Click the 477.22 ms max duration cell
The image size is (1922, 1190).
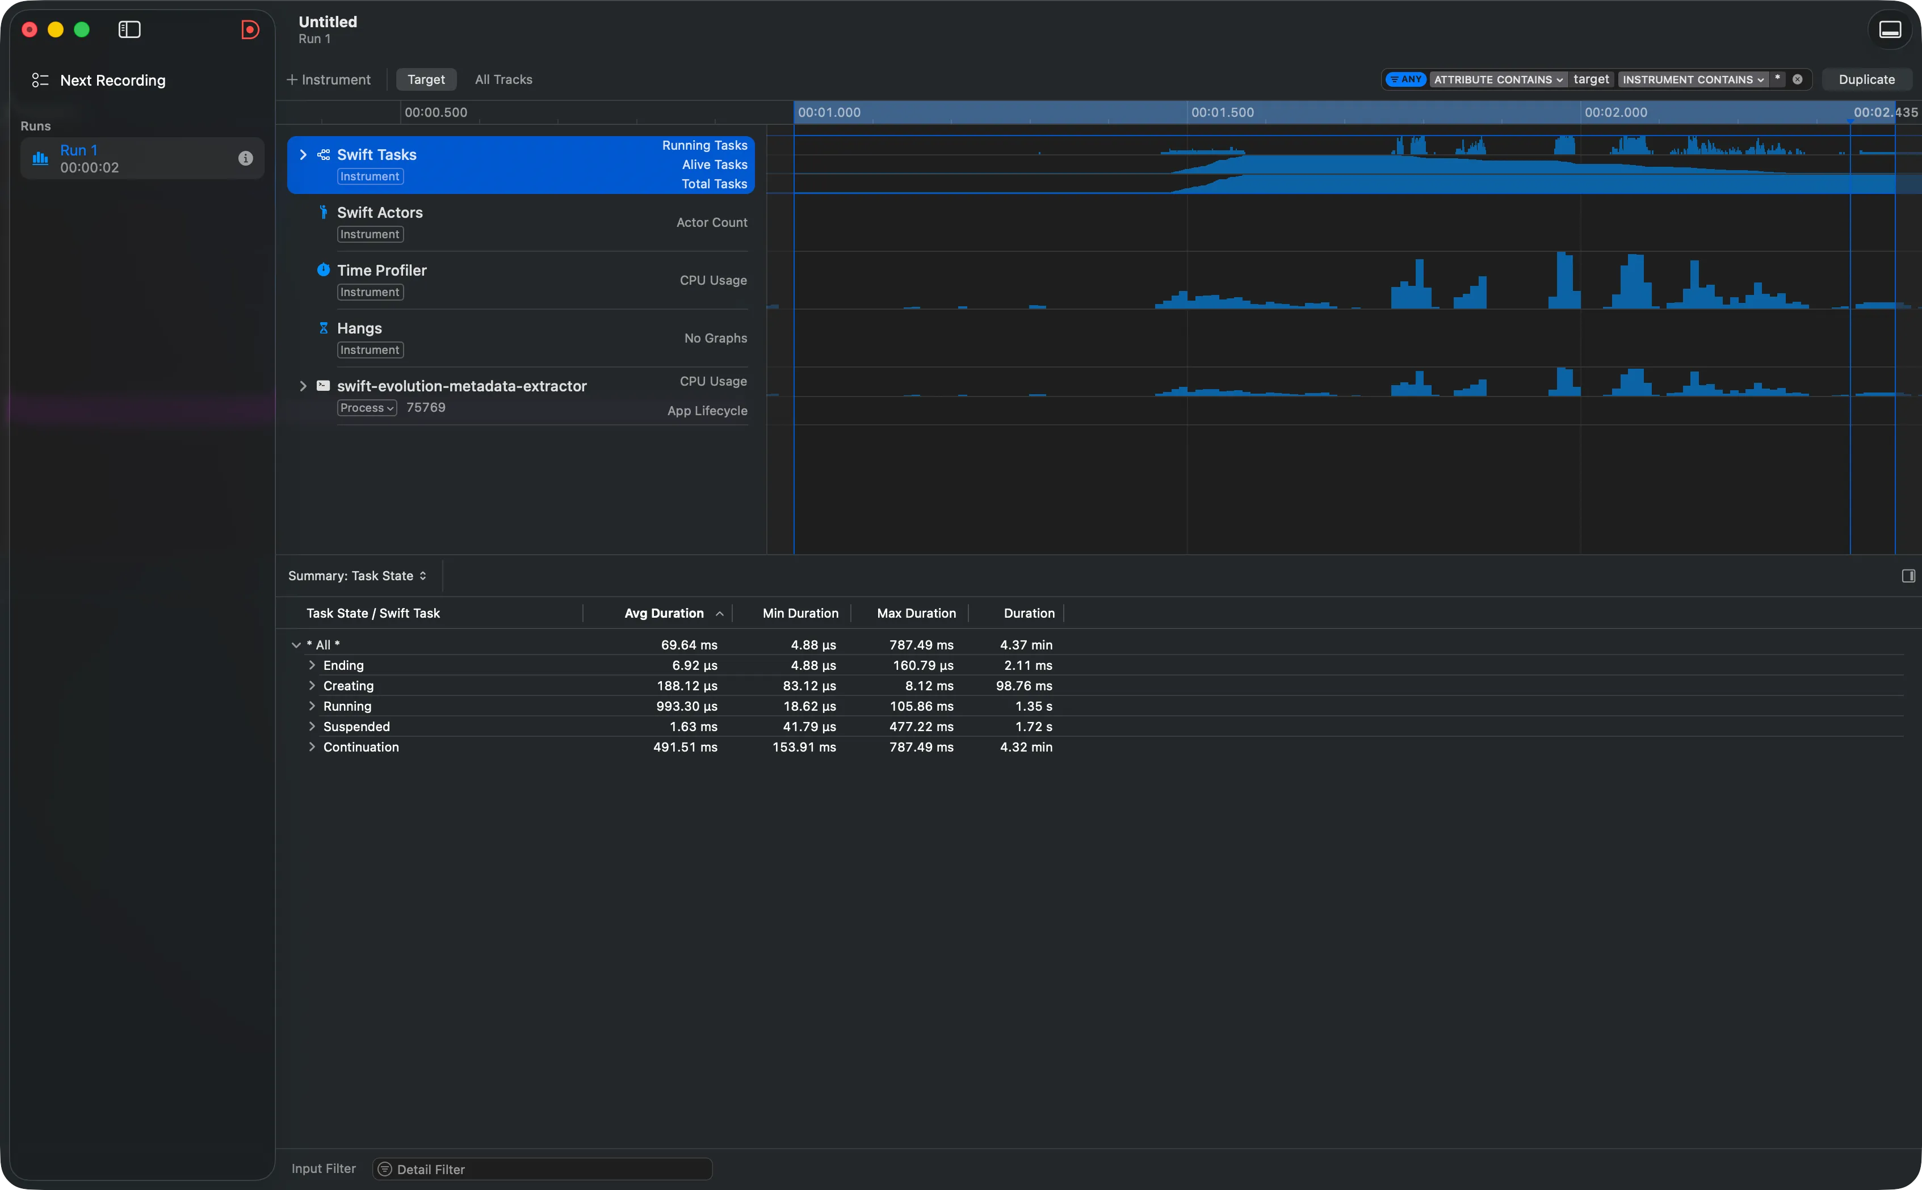coord(921,727)
